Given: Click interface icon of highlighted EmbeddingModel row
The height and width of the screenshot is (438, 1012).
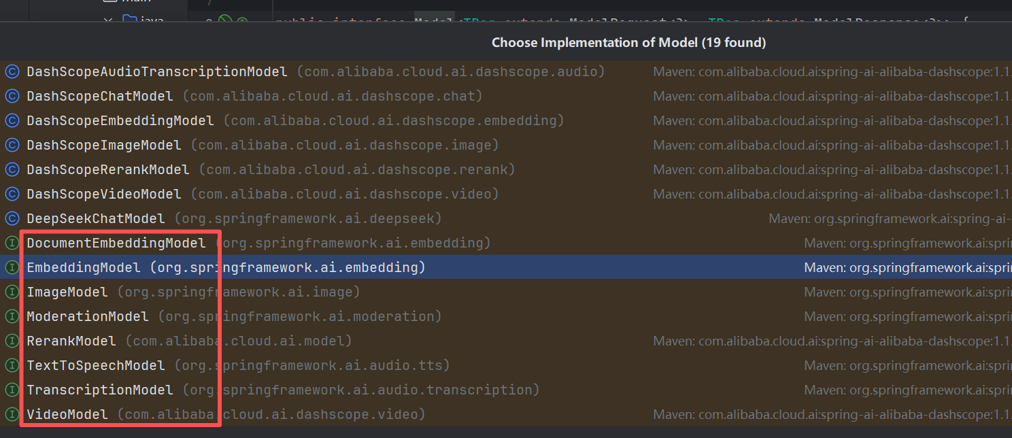Looking at the screenshot, I should [x=12, y=267].
